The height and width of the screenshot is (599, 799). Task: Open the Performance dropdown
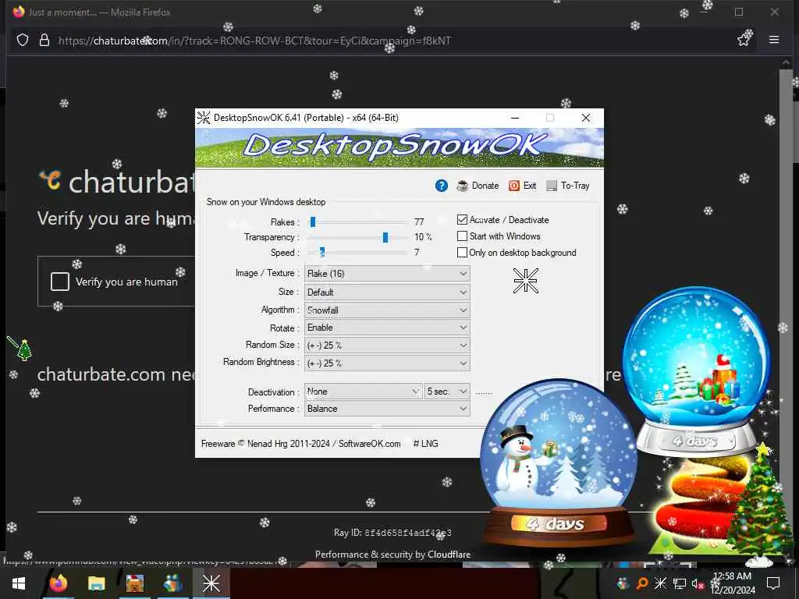387,409
